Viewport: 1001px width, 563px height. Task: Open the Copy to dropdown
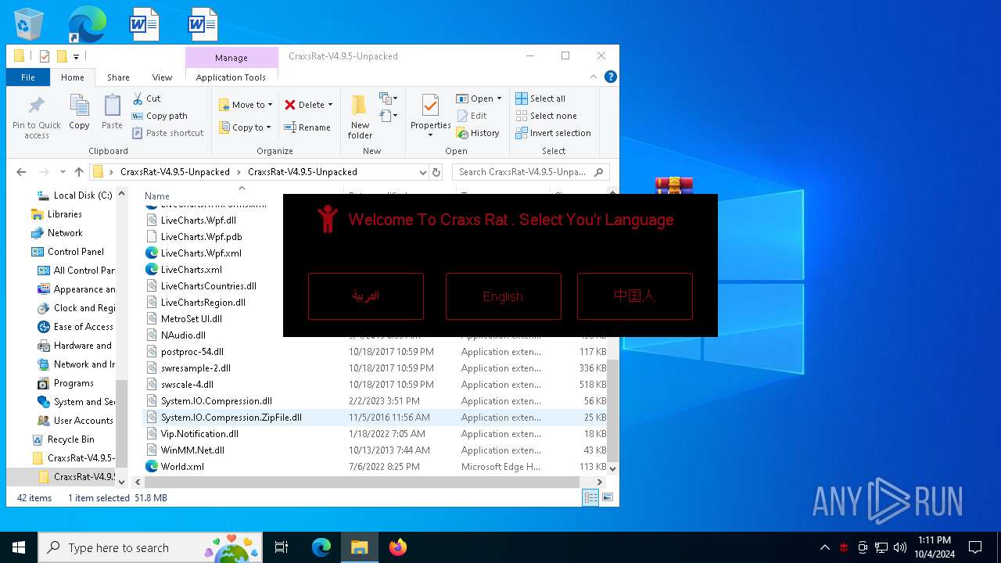(245, 127)
